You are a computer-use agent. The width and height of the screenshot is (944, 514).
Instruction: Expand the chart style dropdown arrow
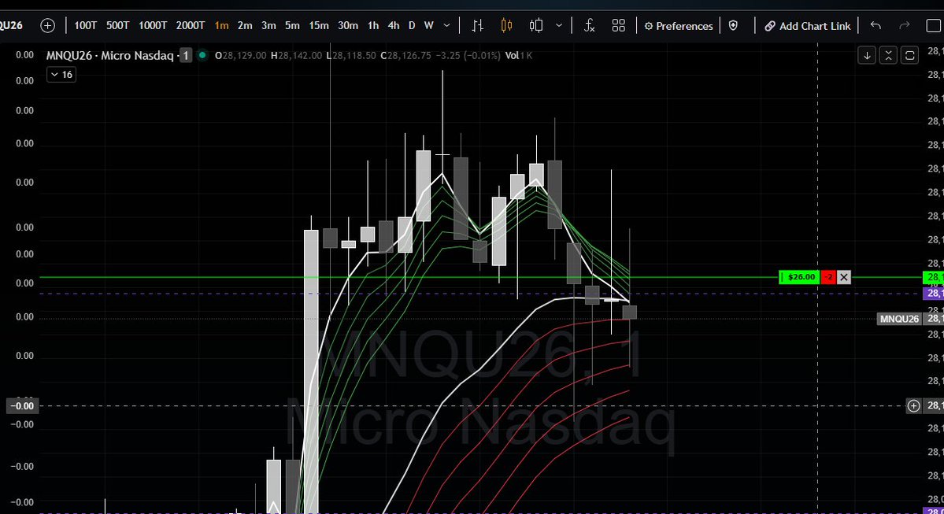point(559,25)
